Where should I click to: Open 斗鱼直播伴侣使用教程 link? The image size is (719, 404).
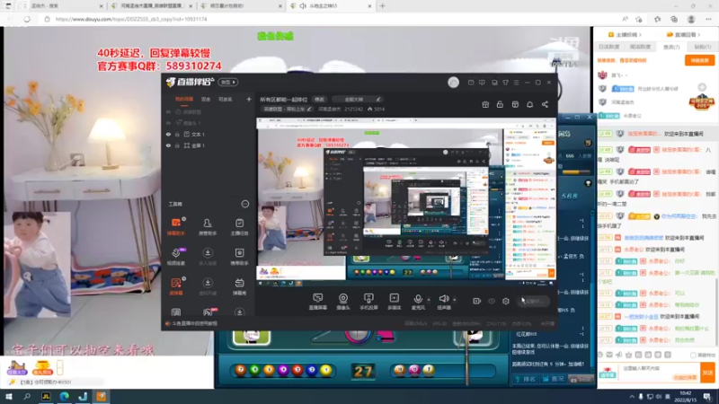tap(194, 323)
